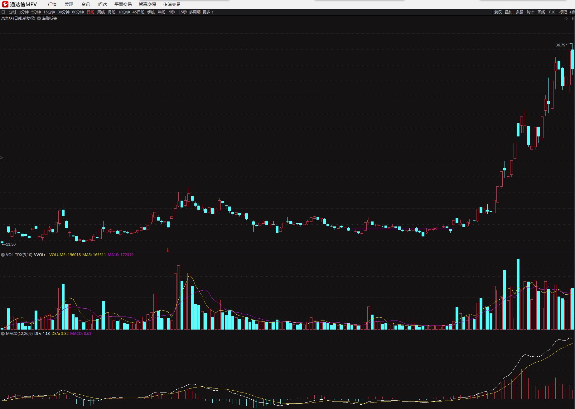Open the 传统交易 menu
Viewport: 575px width, 409px height.
(x=172, y=4)
